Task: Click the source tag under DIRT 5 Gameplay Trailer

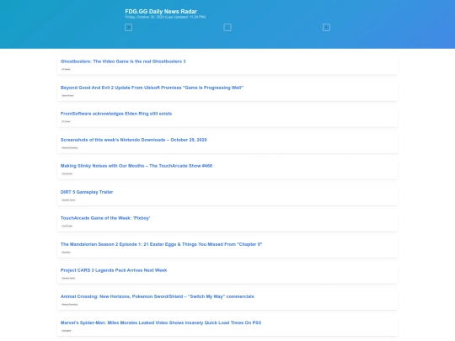Action: click(x=68, y=200)
